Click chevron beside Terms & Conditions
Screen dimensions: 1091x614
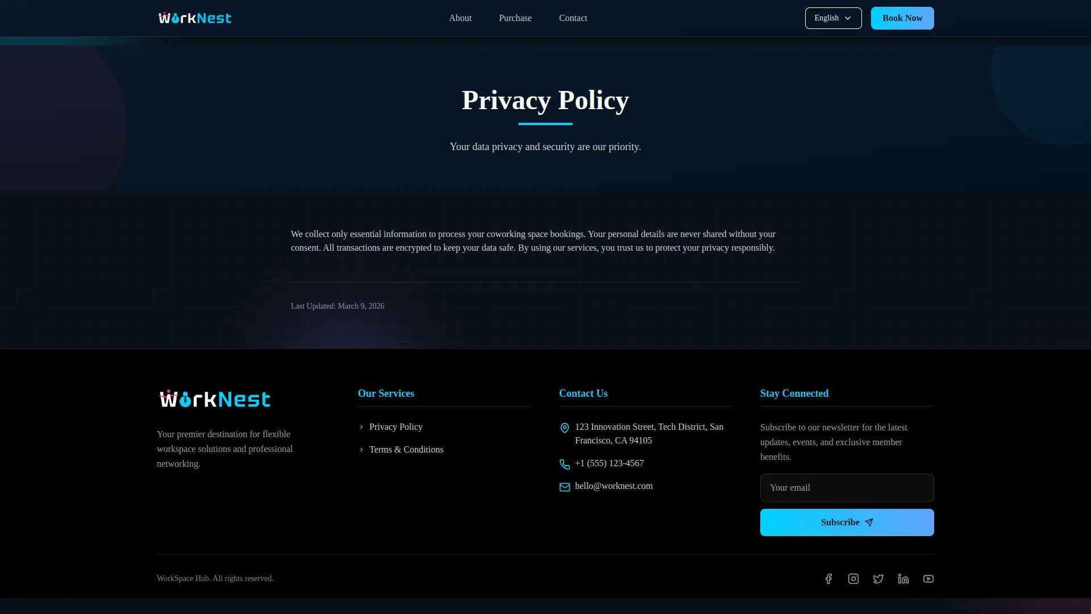[x=361, y=450]
